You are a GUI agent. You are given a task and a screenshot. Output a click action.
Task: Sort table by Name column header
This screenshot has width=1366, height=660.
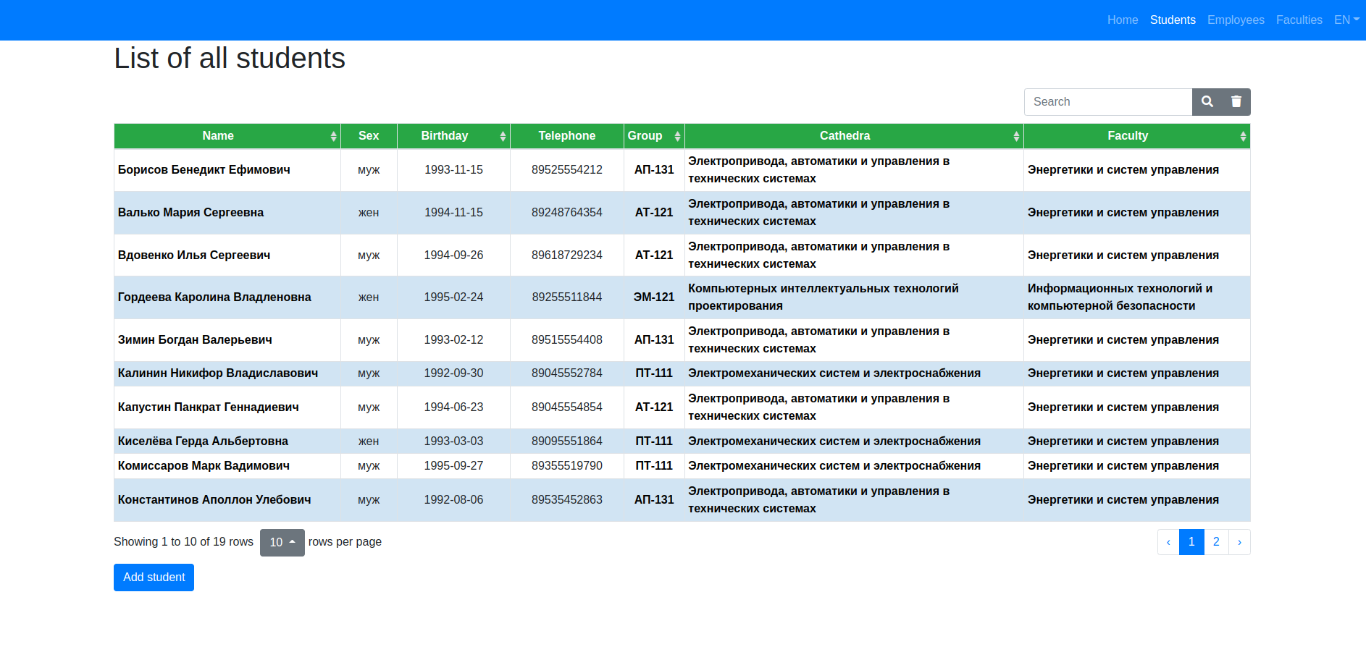click(227, 136)
